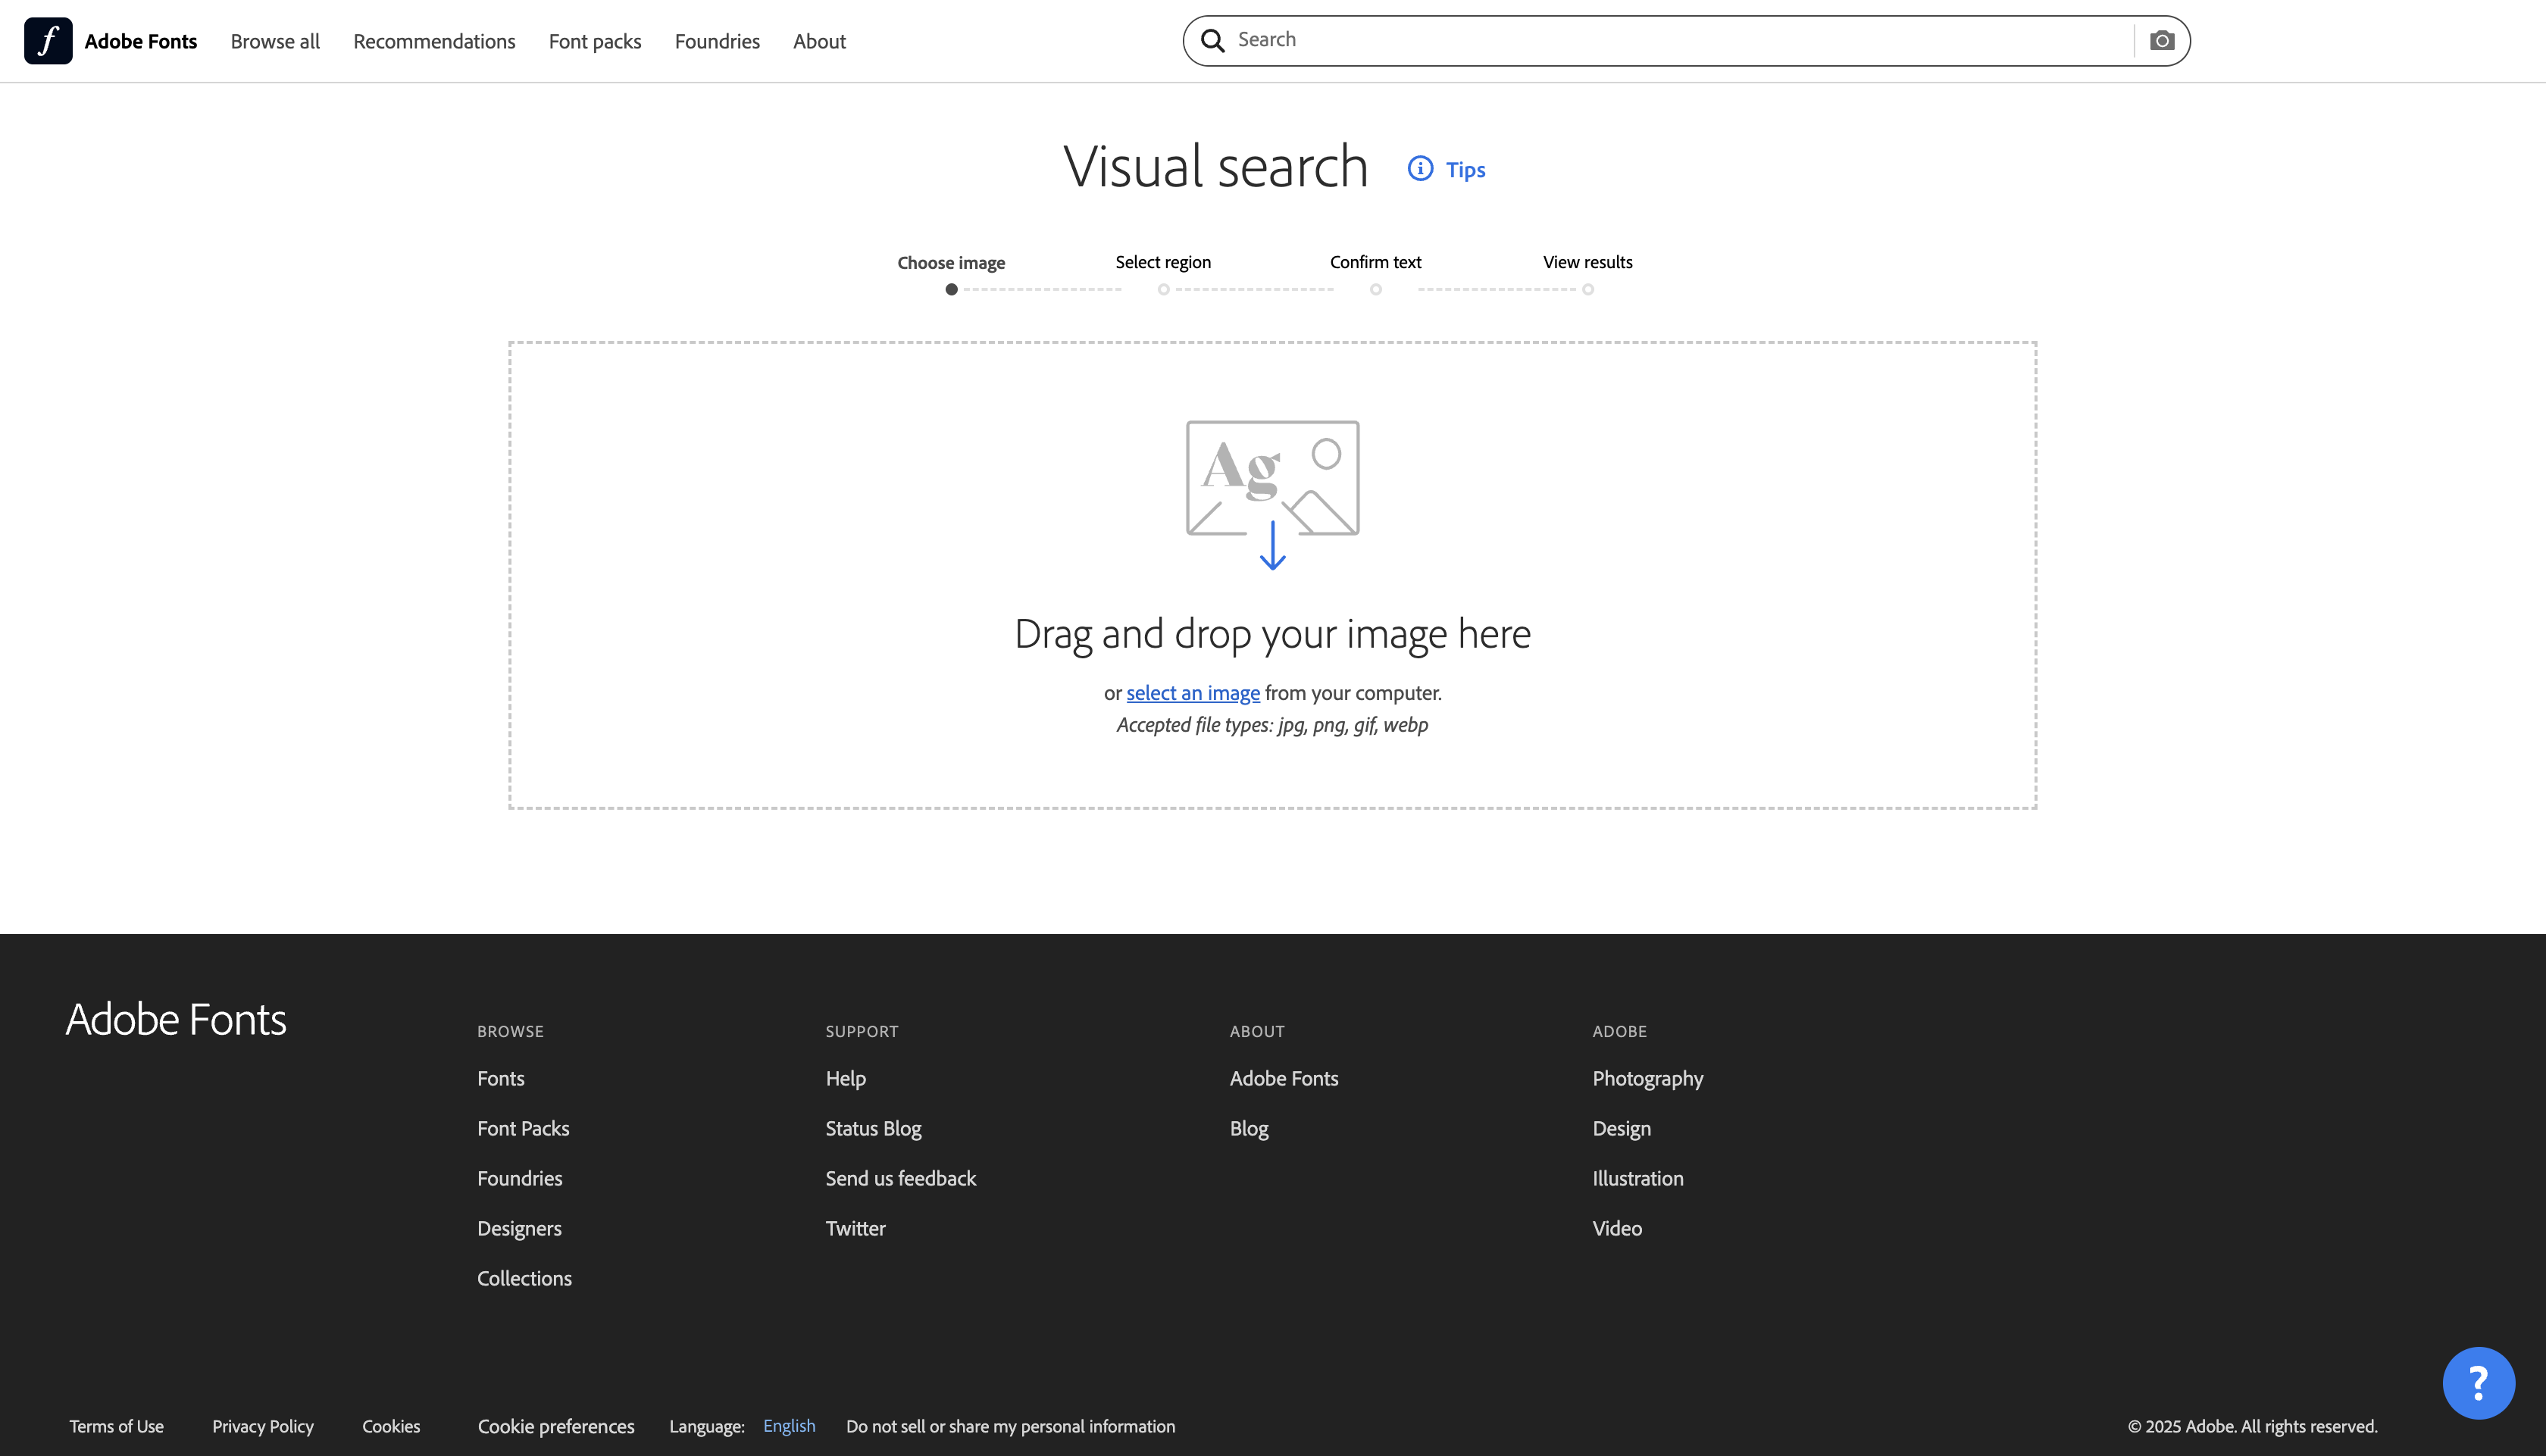This screenshot has width=2546, height=1456.
Task: Click the Adobe Fonts logo icon
Action: click(x=48, y=40)
